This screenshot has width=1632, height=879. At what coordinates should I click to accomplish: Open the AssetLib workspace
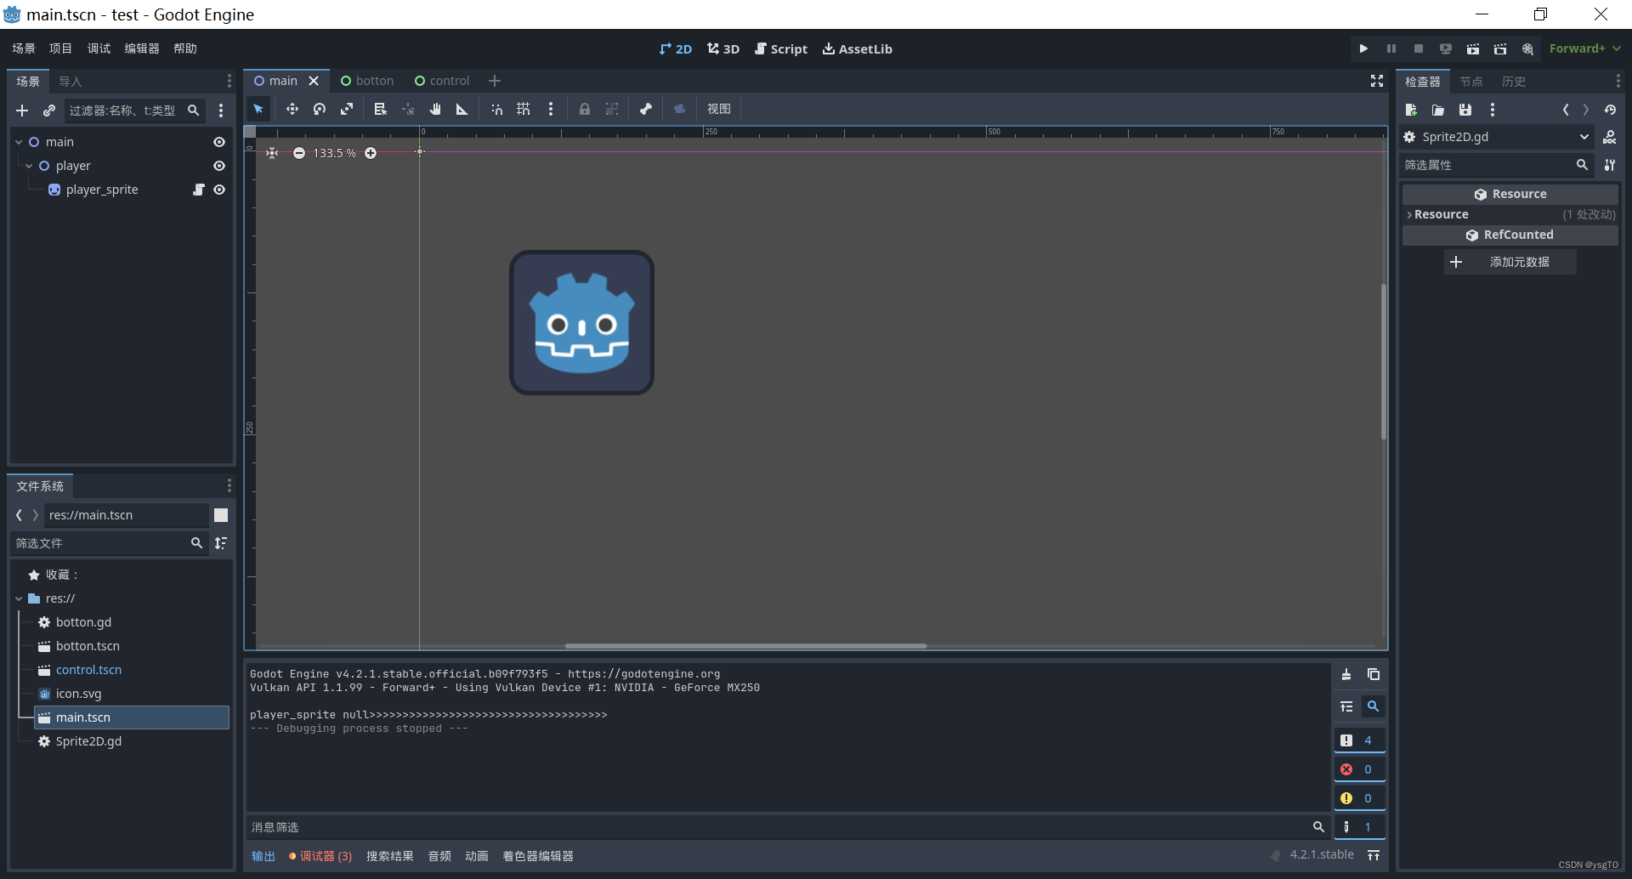coord(857,48)
